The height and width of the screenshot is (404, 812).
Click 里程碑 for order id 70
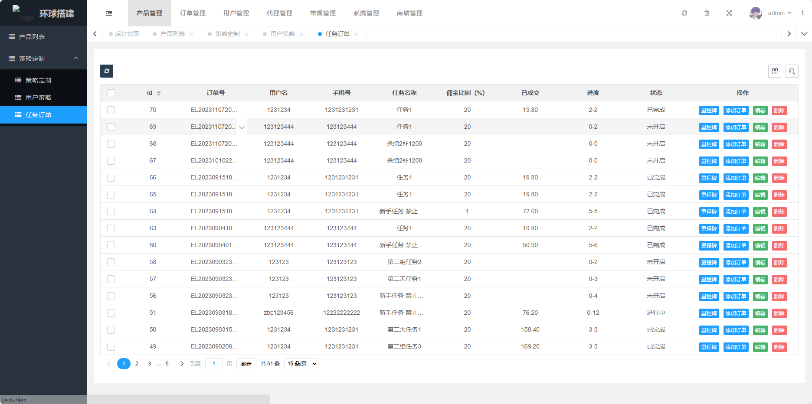(709, 111)
